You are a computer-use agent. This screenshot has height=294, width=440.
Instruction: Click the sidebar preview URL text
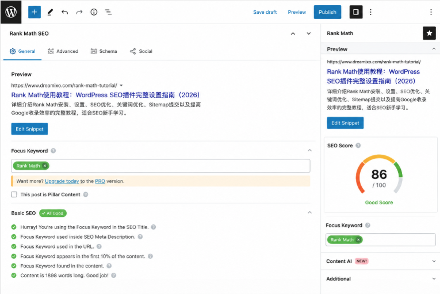point(374,62)
